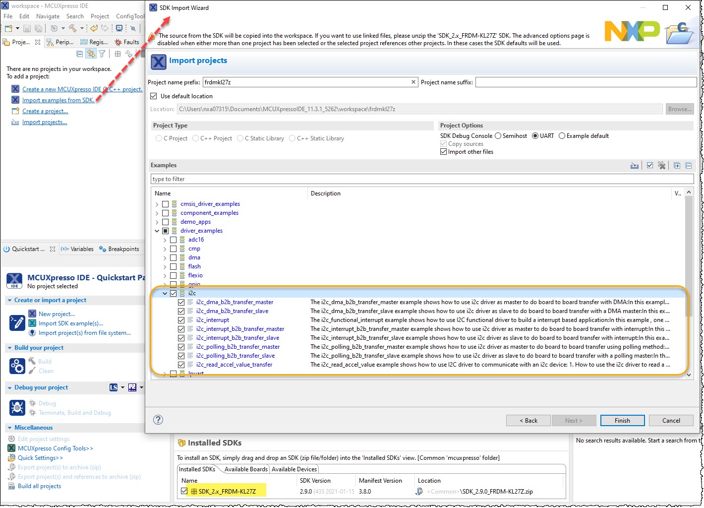Viewport: 704px width, 508px height.
Task: Expand all examples with the plus-overlay icon
Action: pyautogui.click(x=677, y=165)
